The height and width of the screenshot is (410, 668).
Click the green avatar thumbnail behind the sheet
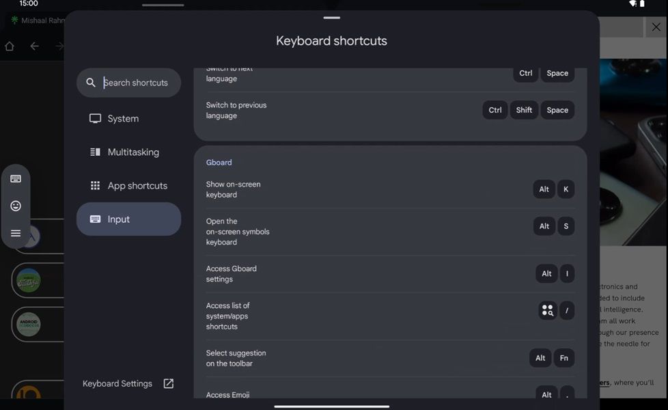[x=29, y=280]
